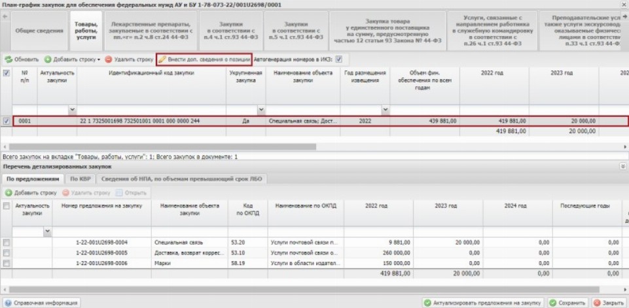Open Справочная информация help
The width and height of the screenshot is (629, 308).
click(x=42, y=303)
